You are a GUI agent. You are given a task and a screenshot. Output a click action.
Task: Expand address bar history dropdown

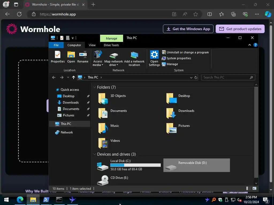pos(191,78)
